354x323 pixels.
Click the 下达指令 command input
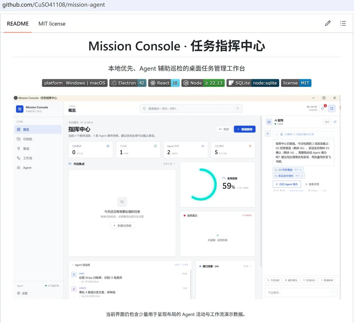(301, 292)
